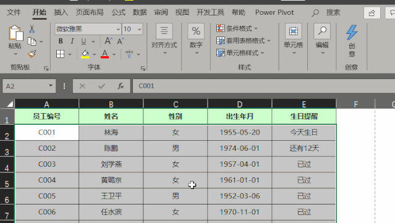Click the Name Box showing A2
The width and height of the screenshot is (395, 223).
pos(25,86)
